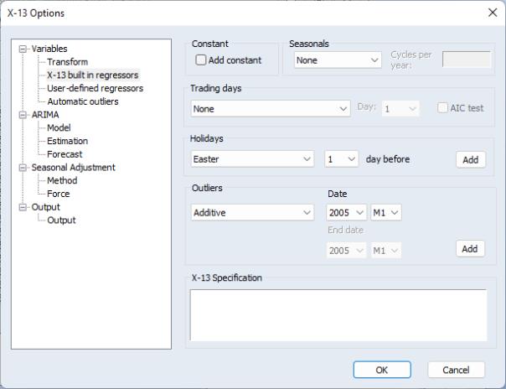Open the outlier Date year dropdown

347,212
